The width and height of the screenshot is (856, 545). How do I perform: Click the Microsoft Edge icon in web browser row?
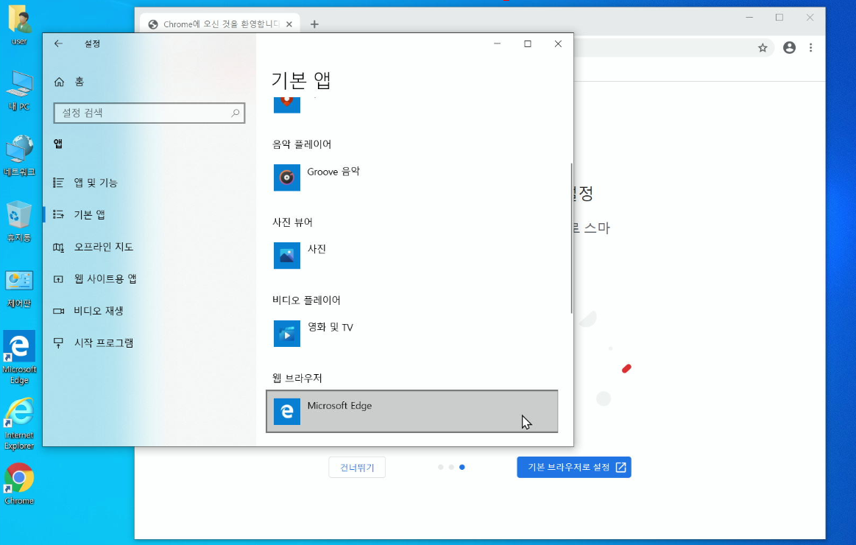point(286,411)
